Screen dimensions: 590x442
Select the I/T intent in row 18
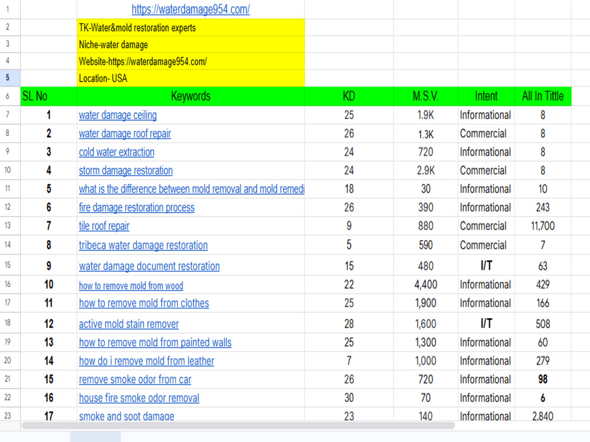[x=486, y=323]
